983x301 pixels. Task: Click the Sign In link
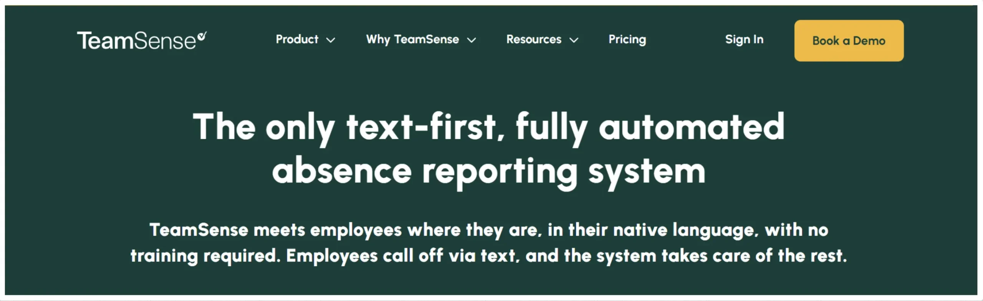click(x=744, y=39)
